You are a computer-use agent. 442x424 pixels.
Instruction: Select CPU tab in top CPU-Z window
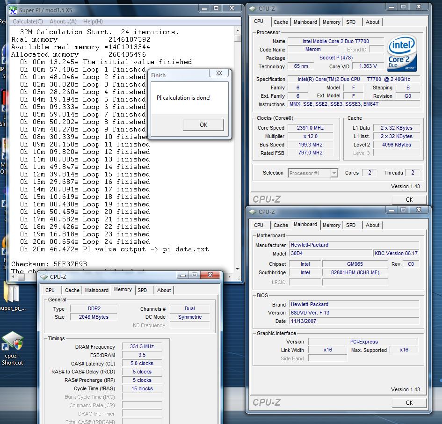coord(259,22)
